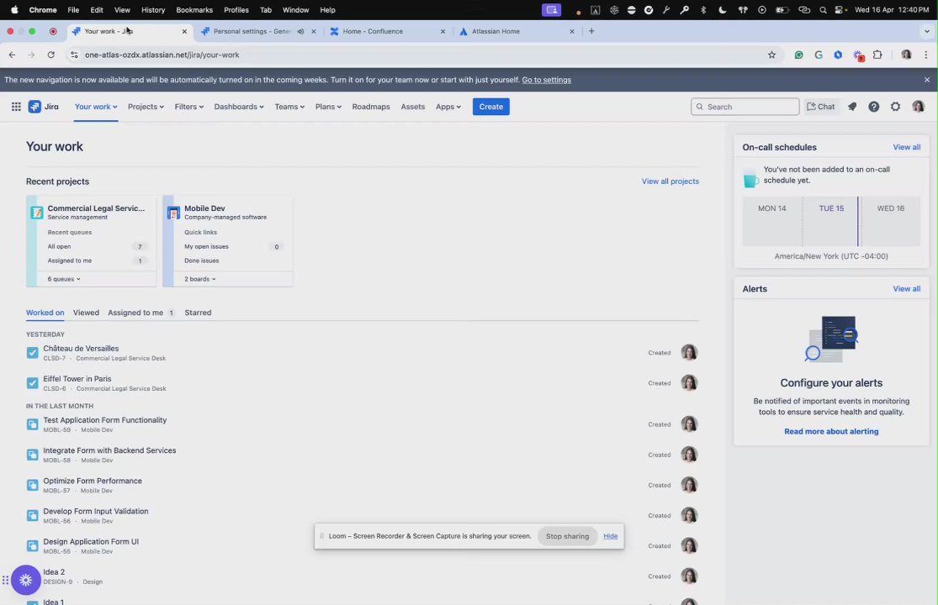
Task: Switch to the Atlassian Home browser tab
Action: point(517,31)
